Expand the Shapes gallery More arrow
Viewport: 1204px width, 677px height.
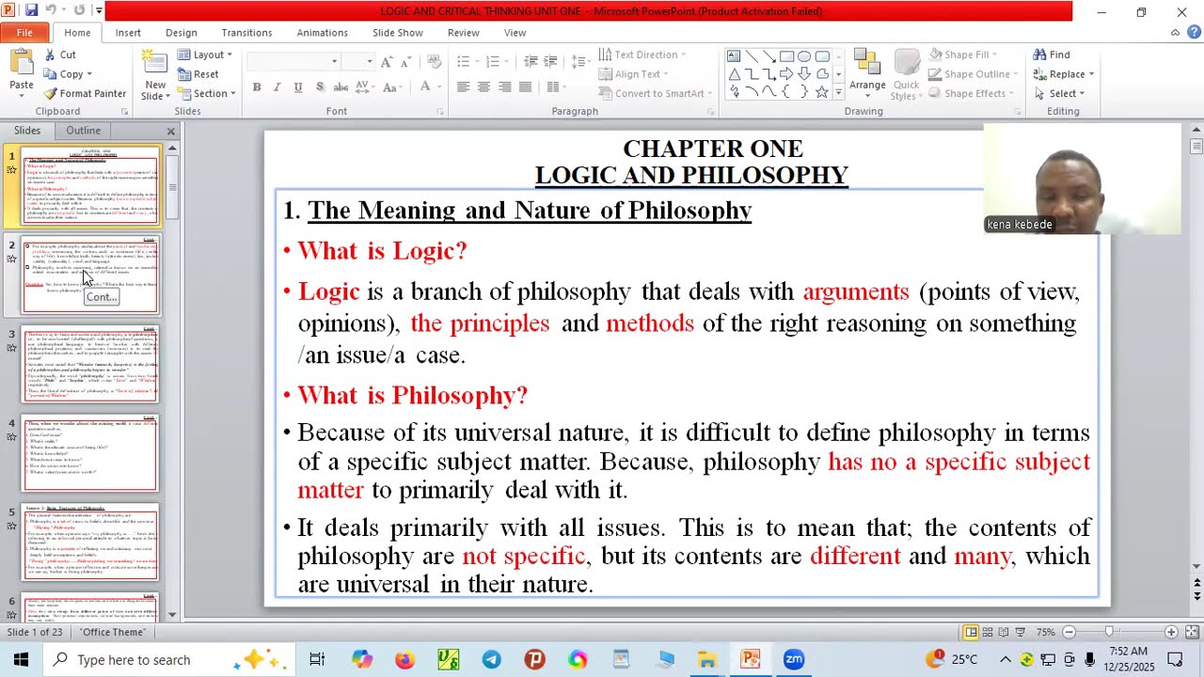838,93
